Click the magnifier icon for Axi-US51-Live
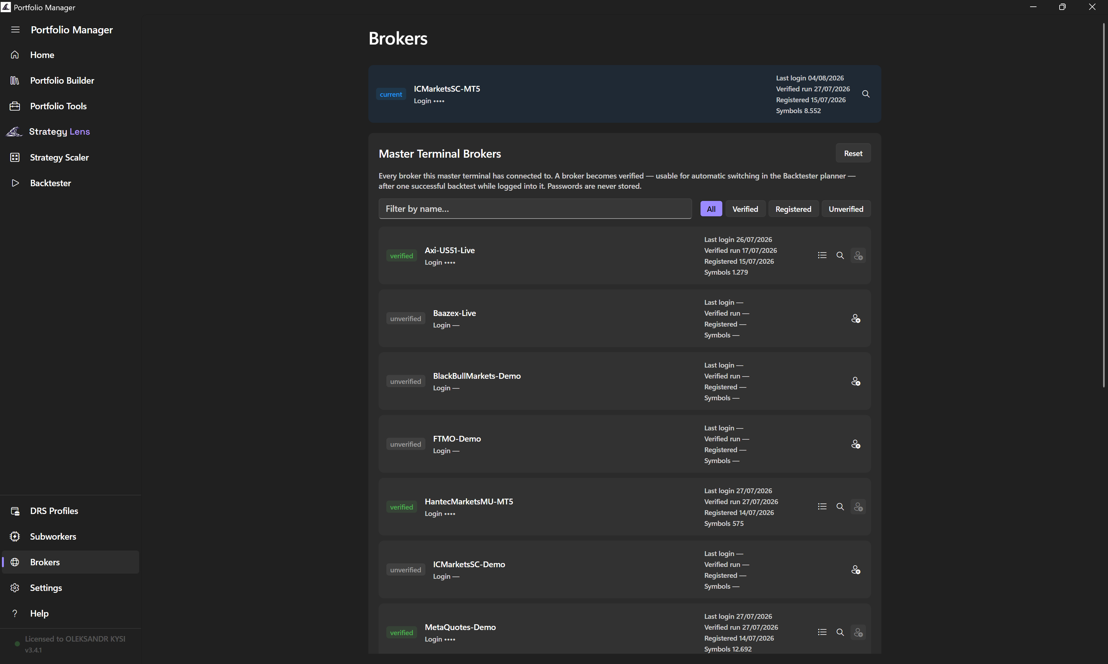Screen dimensions: 1108x664 click(x=840, y=255)
